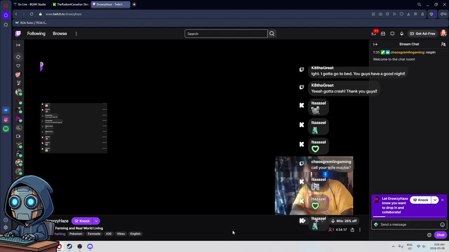449x252 pixels.
Task: Open Opera downloads icon
Action: point(409,14)
